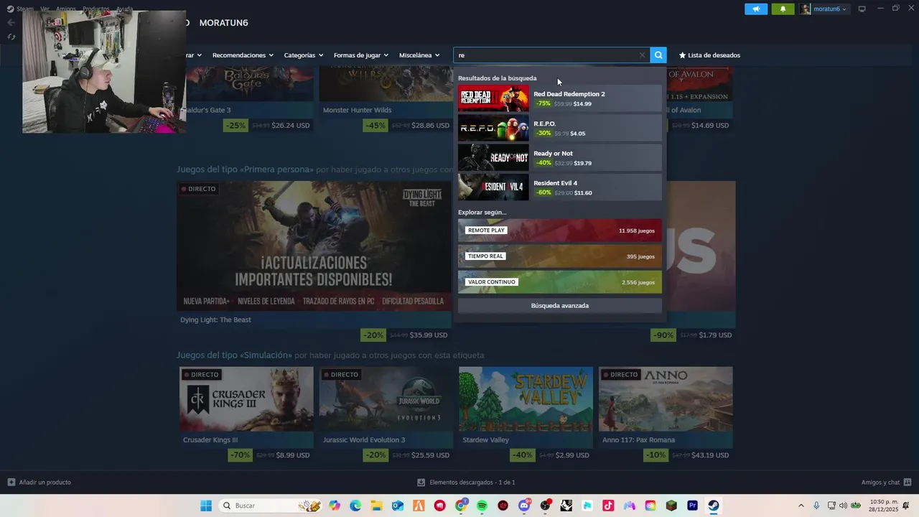Open File Explorer from the taskbar
This screenshot has width=919, height=517.
pyautogui.click(x=376, y=506)
